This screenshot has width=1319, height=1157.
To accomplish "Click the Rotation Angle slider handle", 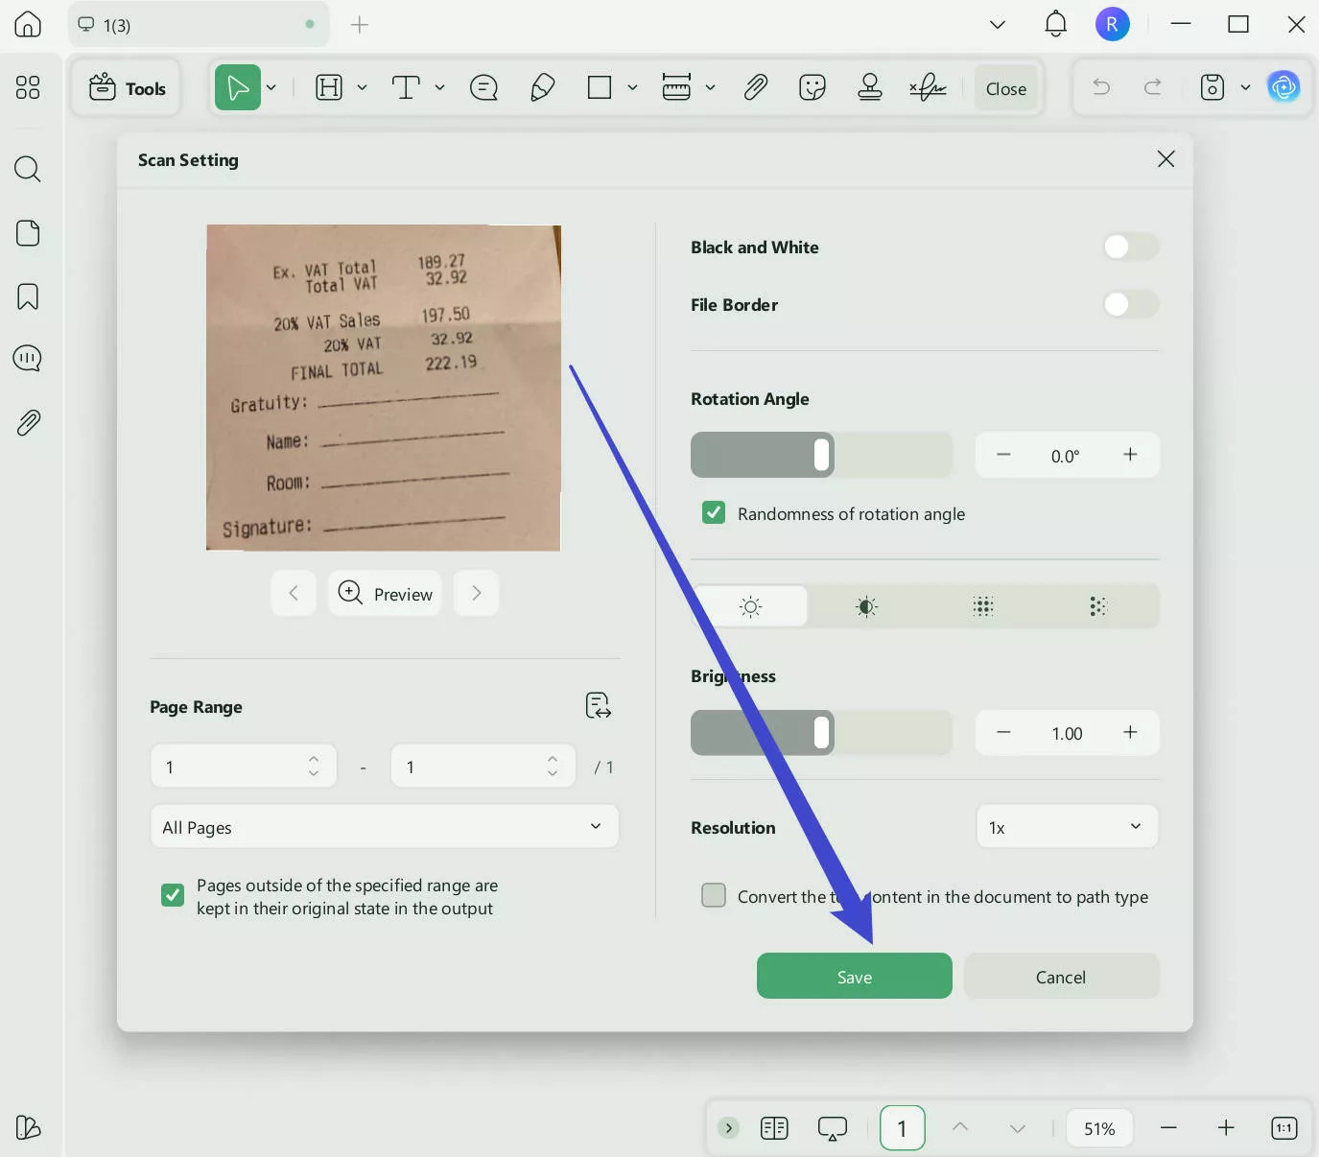I will [x=821, y=455].
